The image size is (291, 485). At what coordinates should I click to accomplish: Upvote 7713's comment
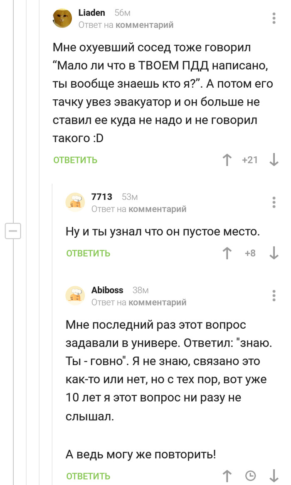pyautogui.click(x=227, y=252)
